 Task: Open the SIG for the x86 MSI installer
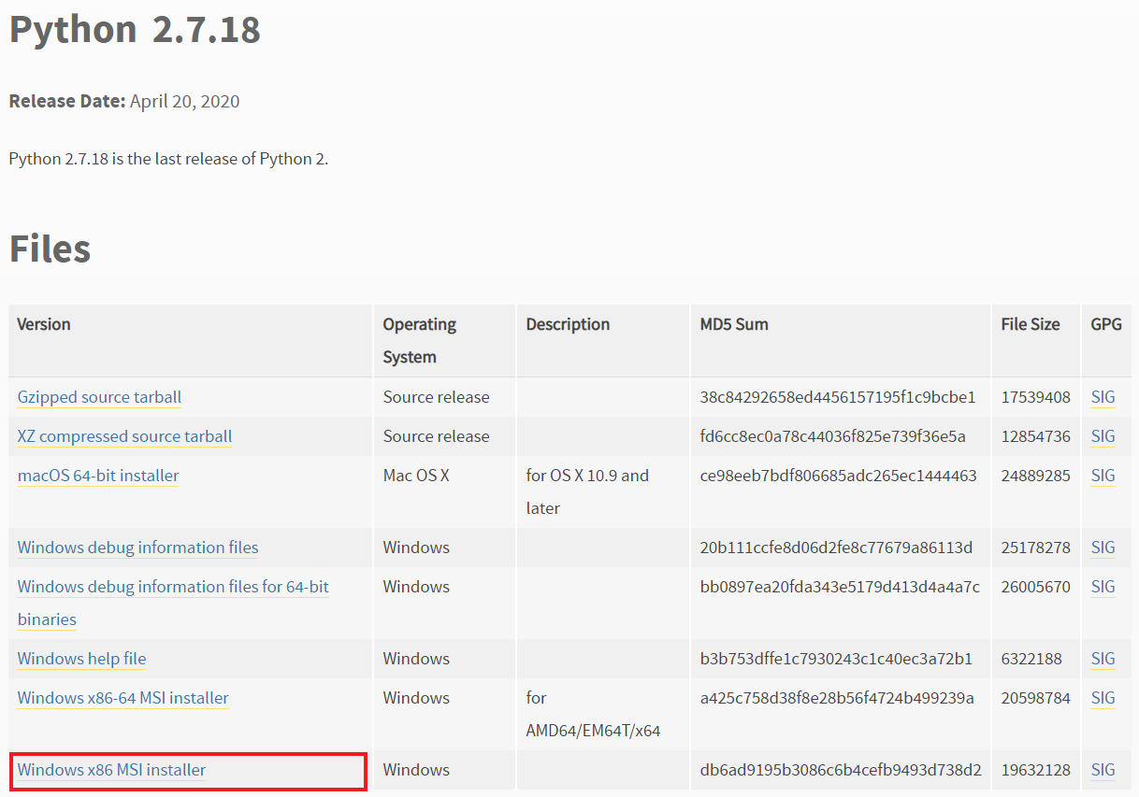tap(1103, 769)
